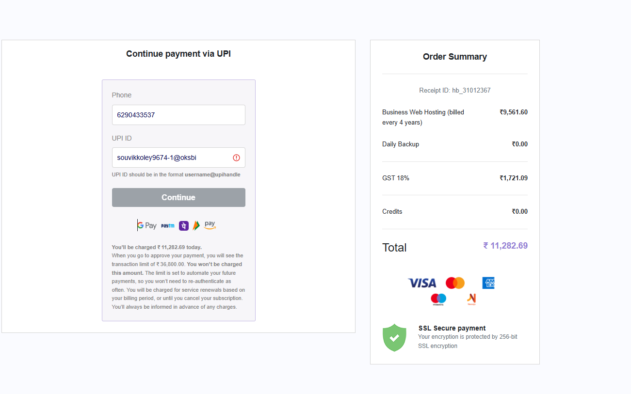Screen dimensions: 631x394
Task: Click the Maestro card logo
Action: click(x=438, y=299)
